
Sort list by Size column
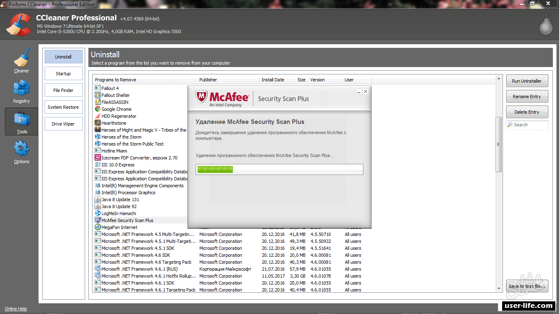point(297,80)
